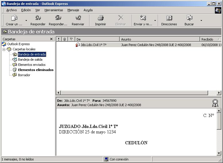Click the Windows logo throbber icon
223x163 pixels.
[x=218, y=10]
